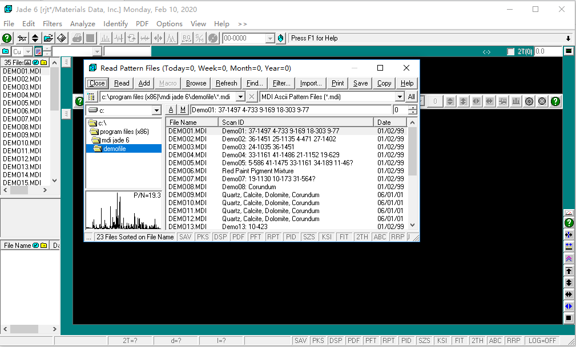
Task: Click the blue left-right triangles icon in right sidebar
Action: point(569,307)
